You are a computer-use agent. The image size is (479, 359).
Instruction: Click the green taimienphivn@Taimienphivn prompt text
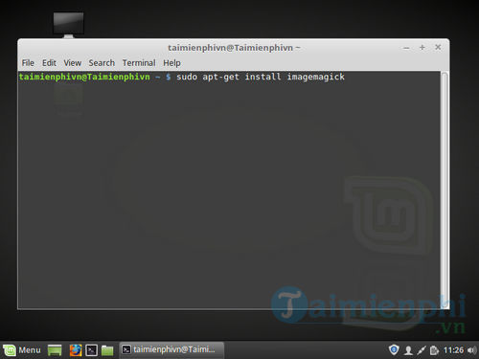coord(84,77)
